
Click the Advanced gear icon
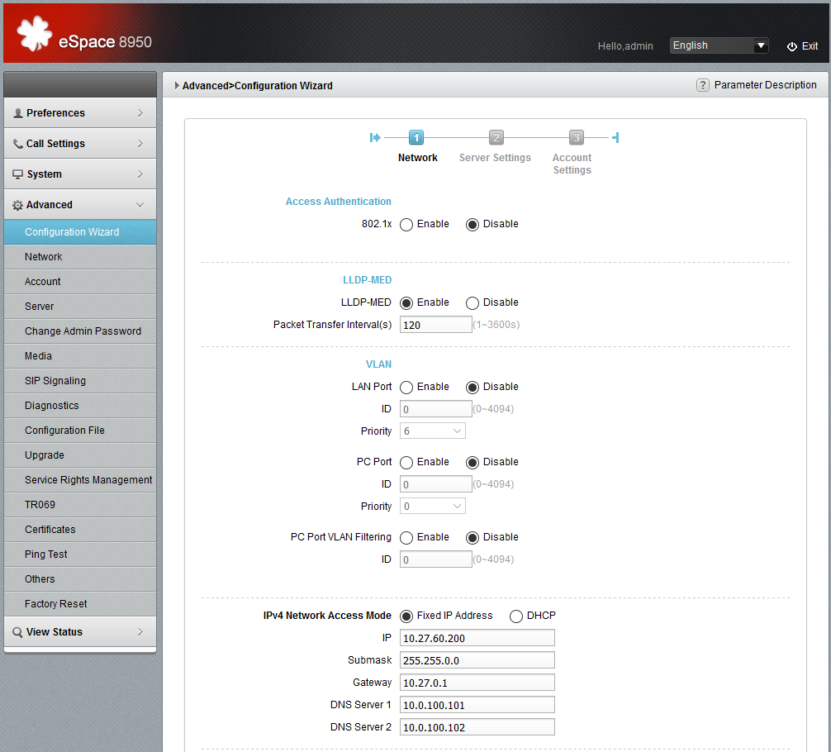(x=18, y=205)
